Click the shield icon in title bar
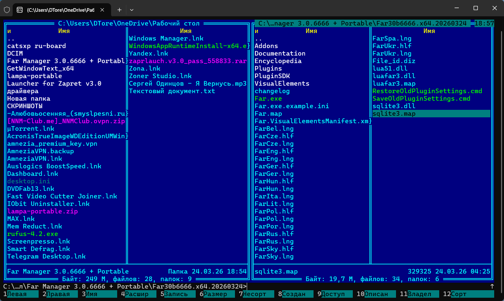Image resolution: width=504 pixels, height=301 pixels. pyautogui.click(x=7, y=10)
